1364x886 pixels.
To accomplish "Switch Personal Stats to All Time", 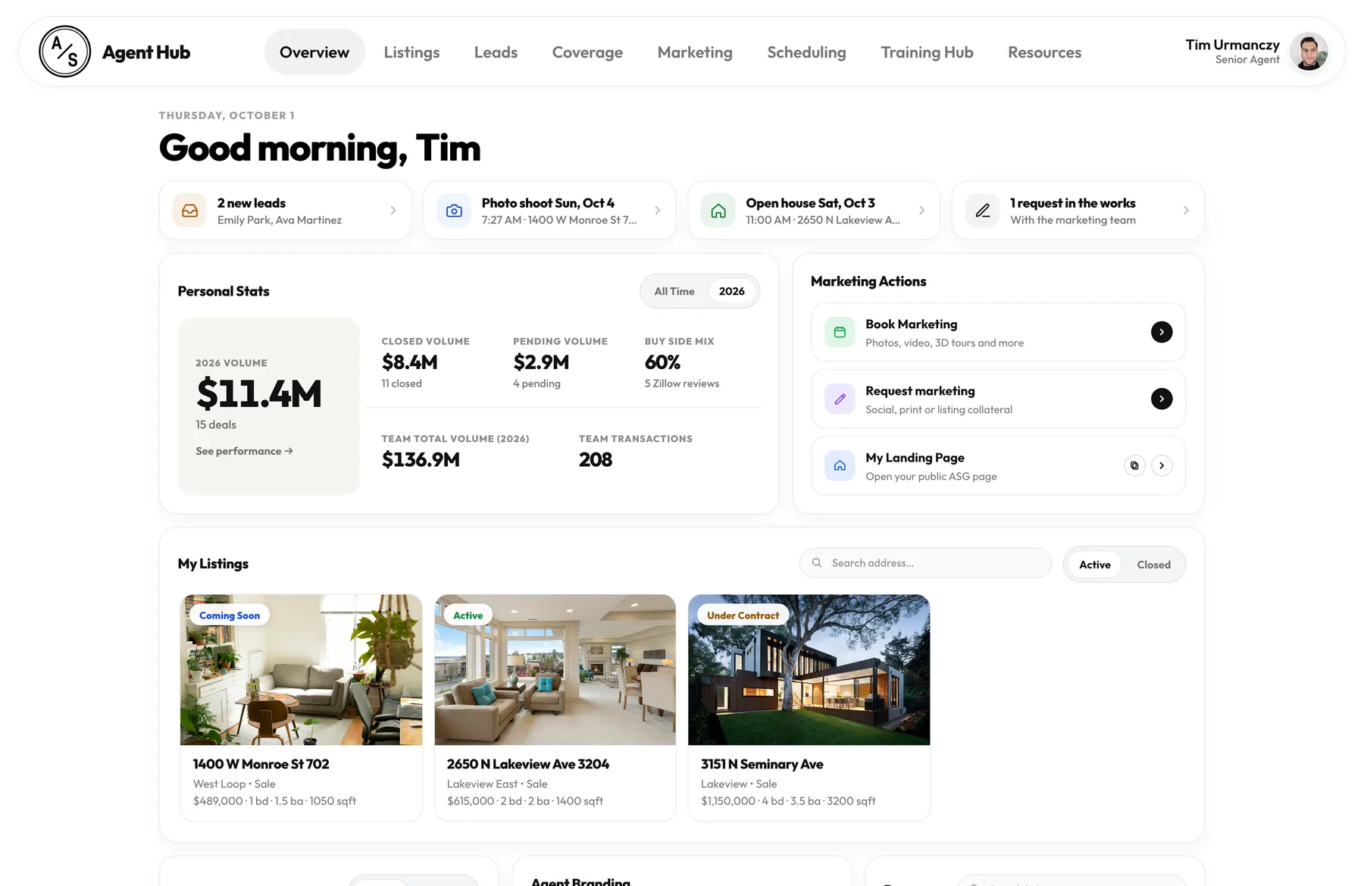I will click(x=674, y=291).
